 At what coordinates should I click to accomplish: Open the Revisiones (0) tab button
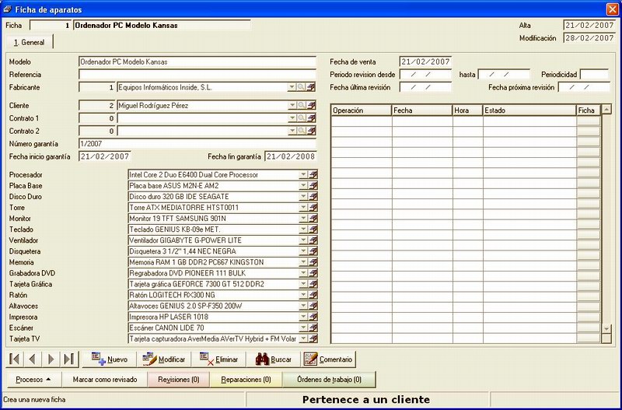click(x=179, y=380)
